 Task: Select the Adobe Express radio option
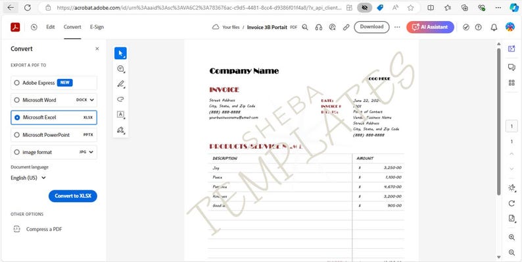[x=16, y=83]
